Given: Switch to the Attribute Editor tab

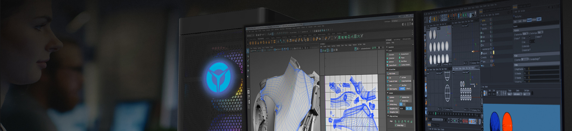Looking at the screenshot, I should pos(407,39).
